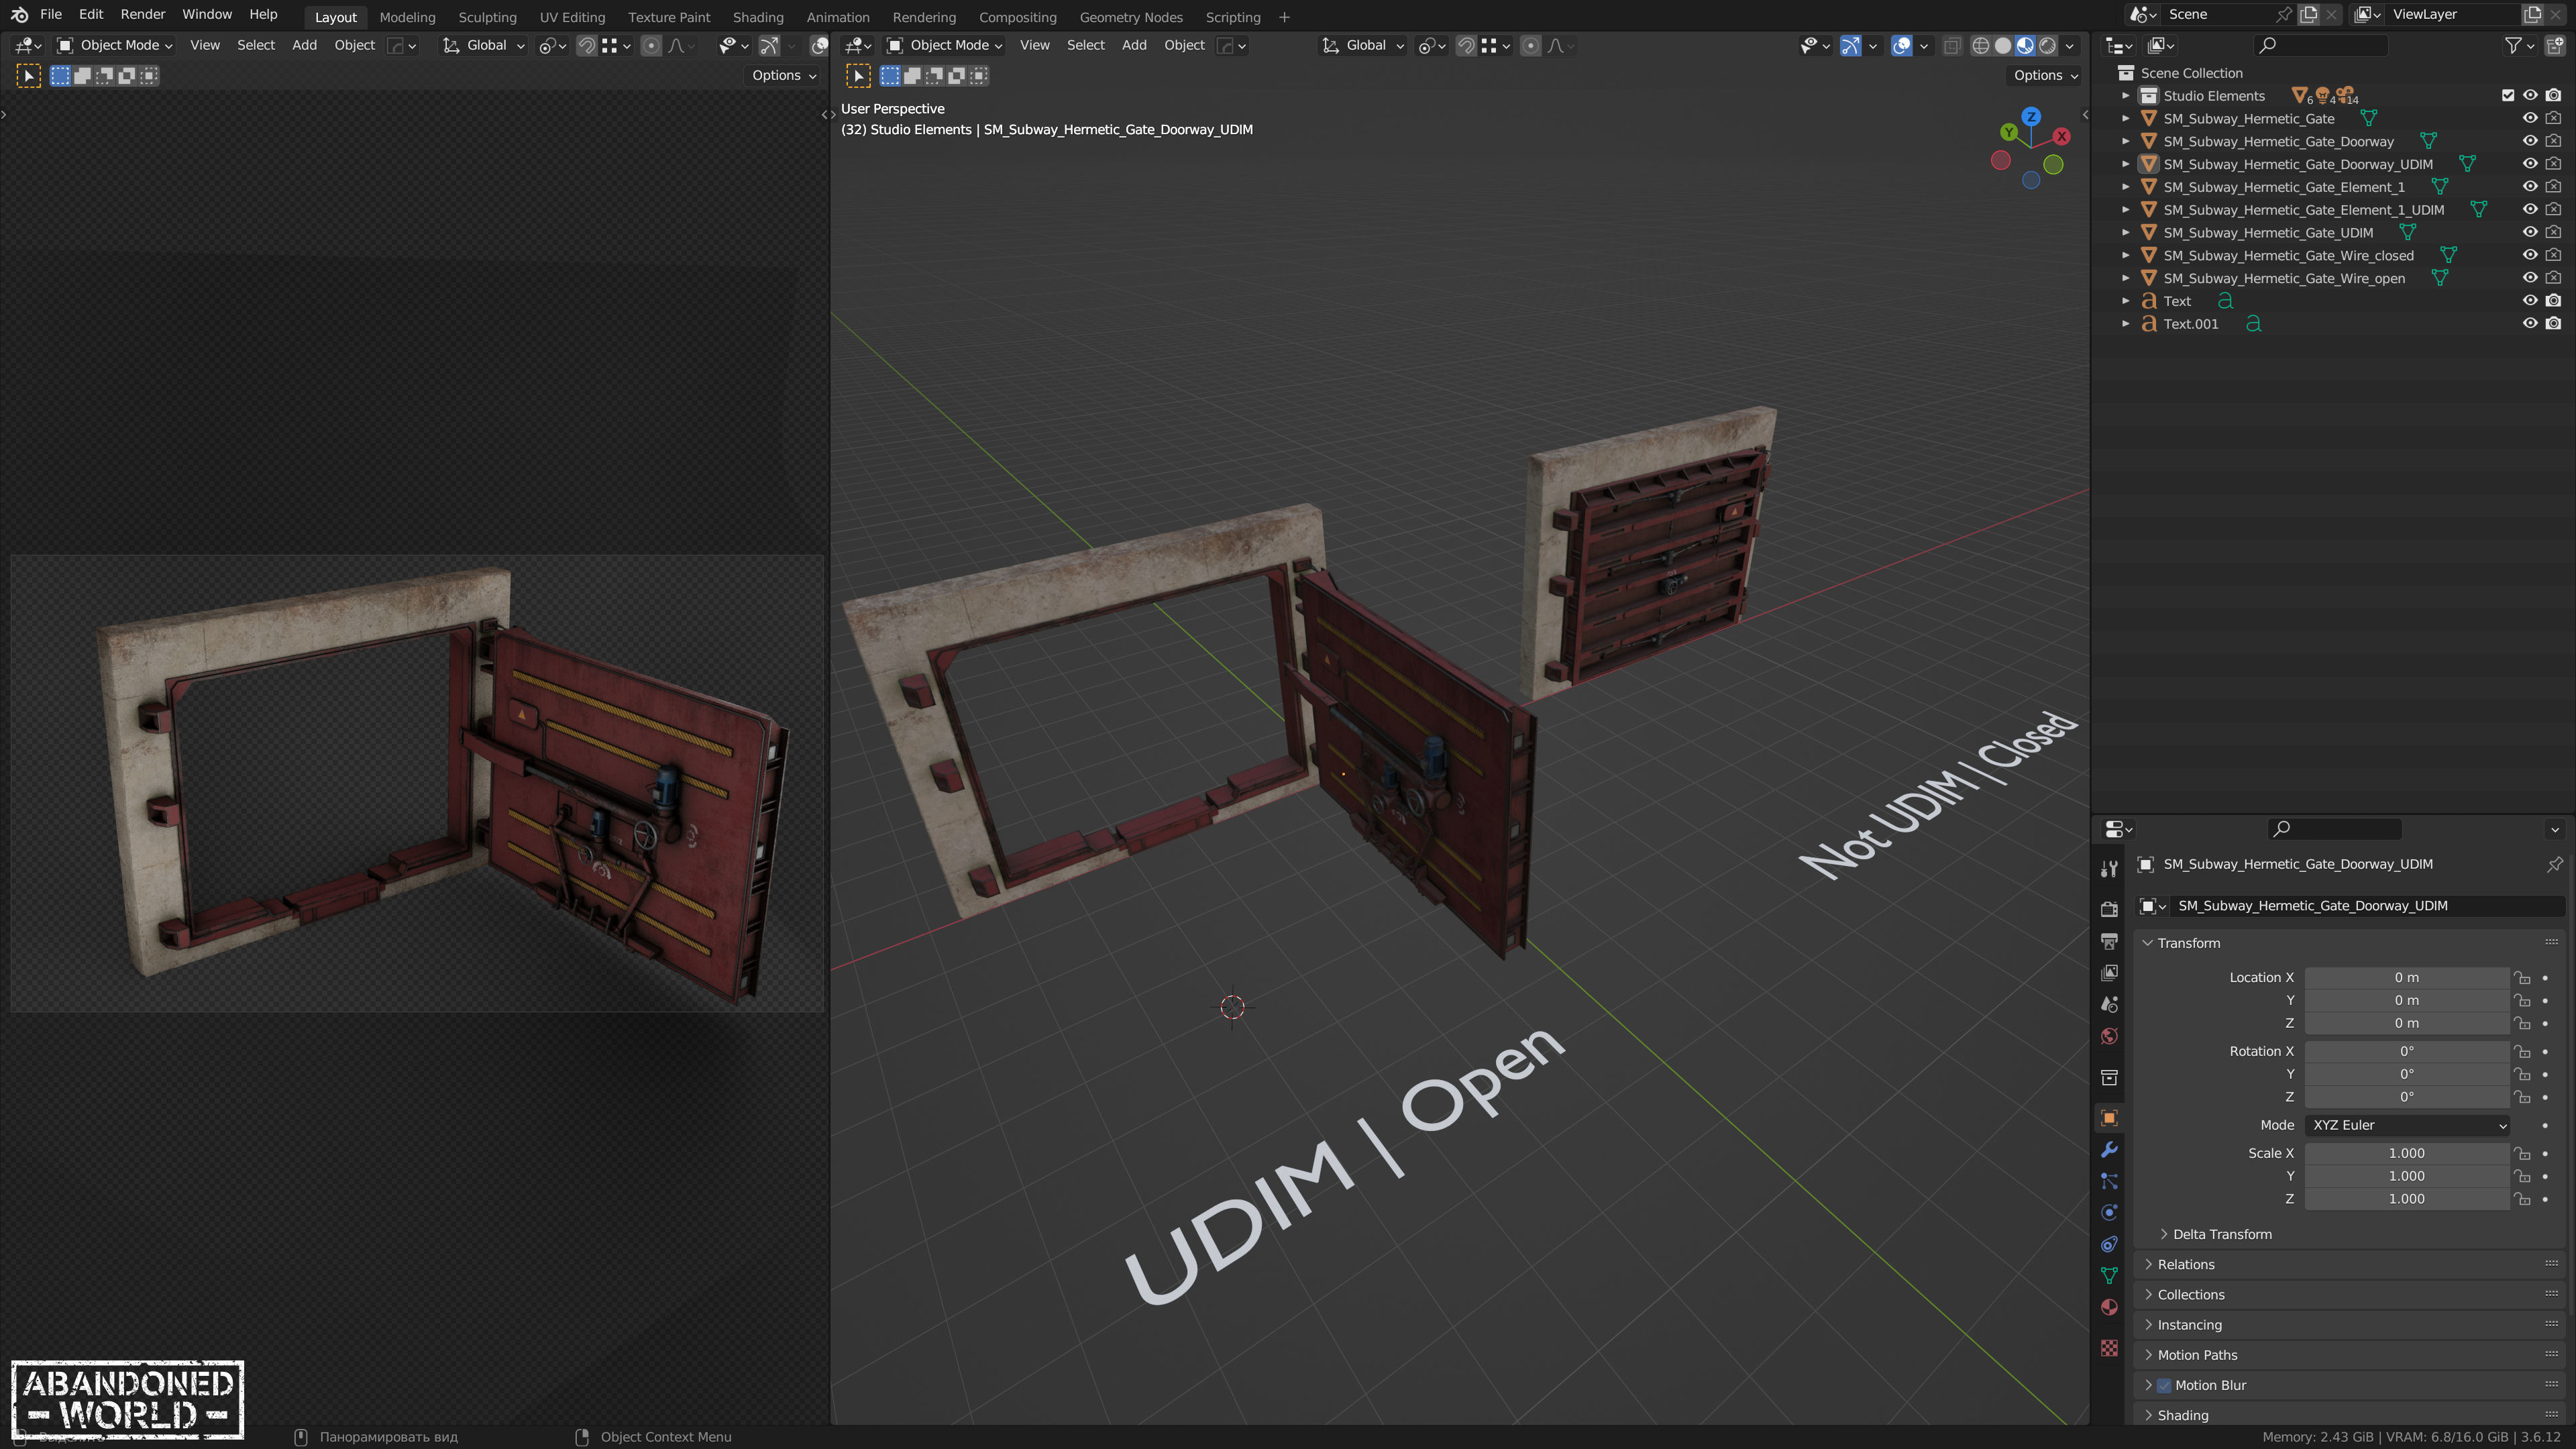This screenshot has width=2576, height=1449.
Task: Disable render for Text object
Action: [2553, 300]
